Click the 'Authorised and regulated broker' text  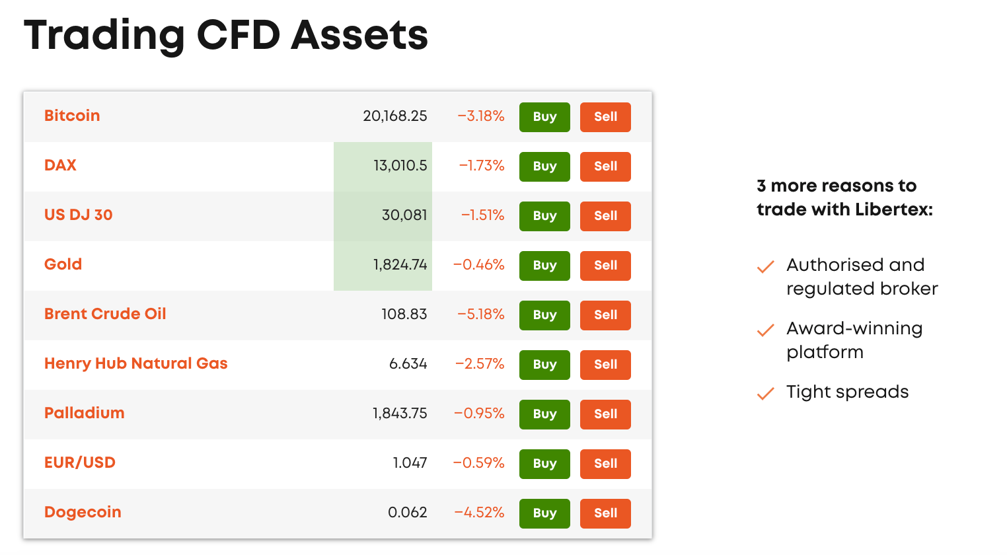(x=862, y=277)
